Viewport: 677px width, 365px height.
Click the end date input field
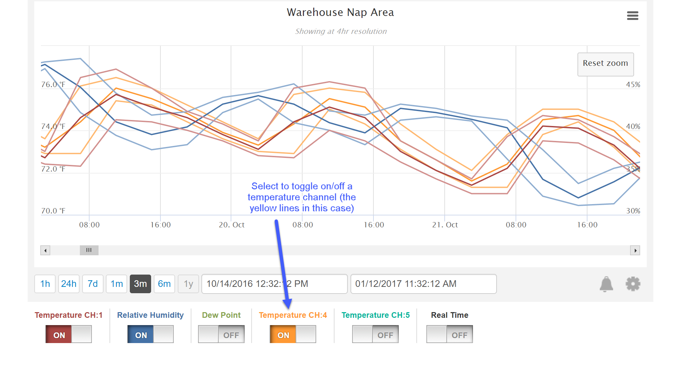point(423,284)
